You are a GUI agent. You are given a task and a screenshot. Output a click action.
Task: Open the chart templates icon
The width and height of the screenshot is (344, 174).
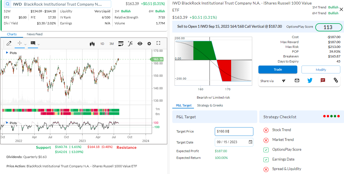click(x=121, y=43)
